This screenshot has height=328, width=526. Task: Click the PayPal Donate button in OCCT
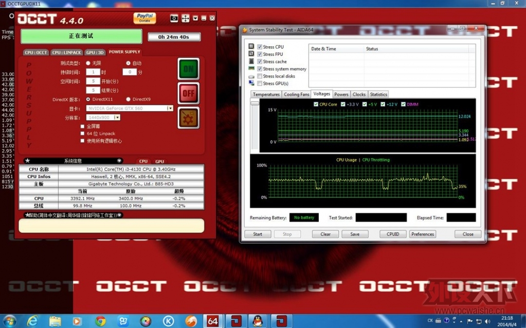pos(144,18)
